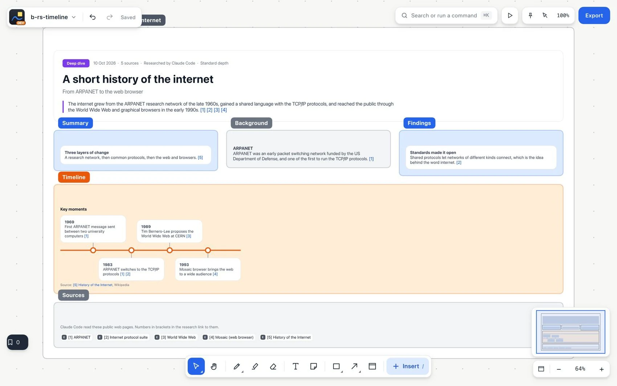Open the Insert menu button

pyautogui.click(x=408, y=366)
